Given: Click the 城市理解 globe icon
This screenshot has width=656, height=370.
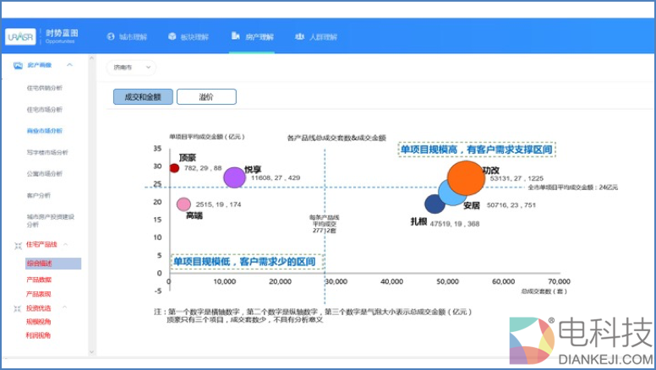Looking at the screenshot, I should pos(111,37).
